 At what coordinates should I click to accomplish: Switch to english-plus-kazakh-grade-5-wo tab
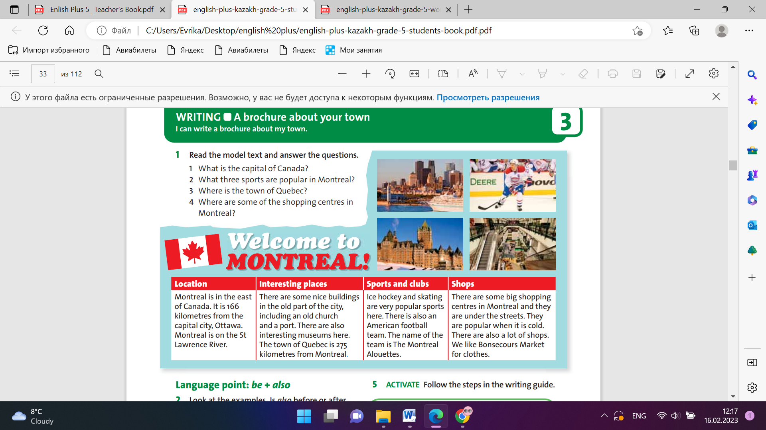tap(387, 10)
